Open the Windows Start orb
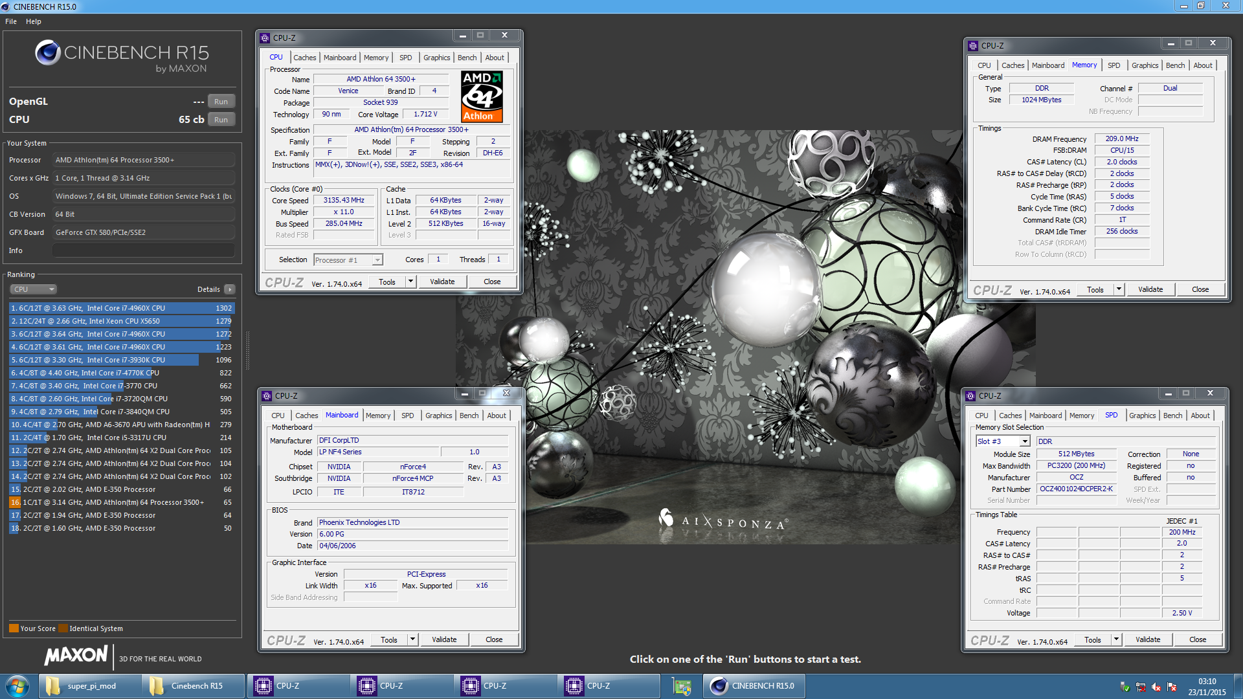 click(17, 686)
